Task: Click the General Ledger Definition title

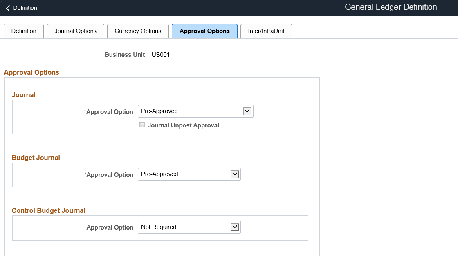Action: point(391,7)
